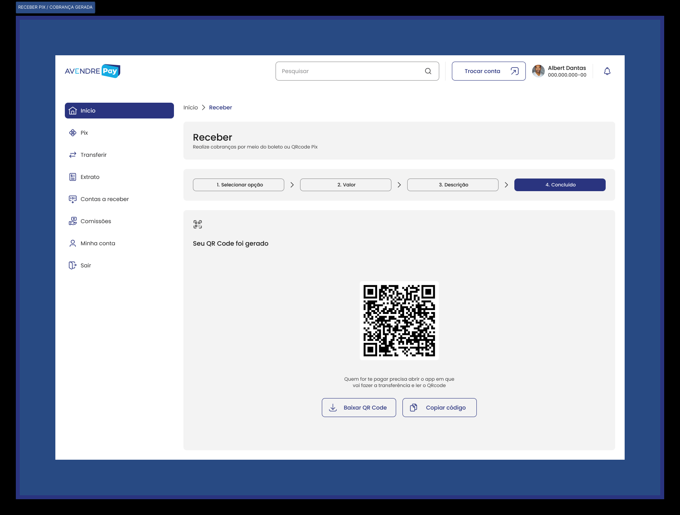Focus the Pesquisar search field
The width and height of the screenshot is (680, 515).
[357, 71]
